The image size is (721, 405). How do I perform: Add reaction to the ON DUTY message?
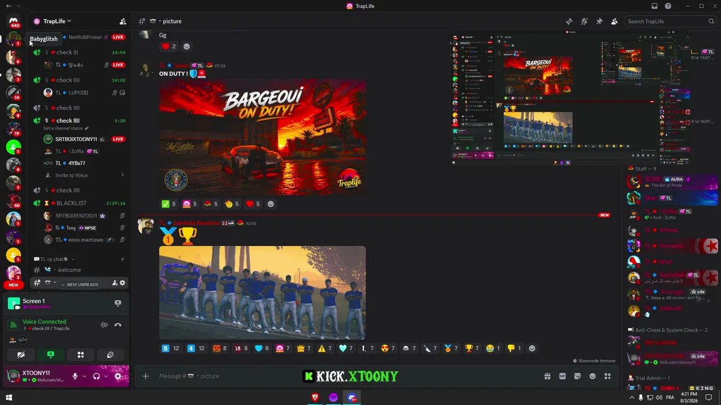click(x=271, y=204)
